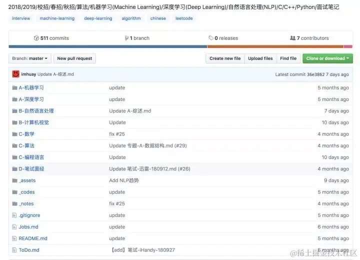Click folder icon beside _codes
Screen dimensions: 360x260
point(14,192)
